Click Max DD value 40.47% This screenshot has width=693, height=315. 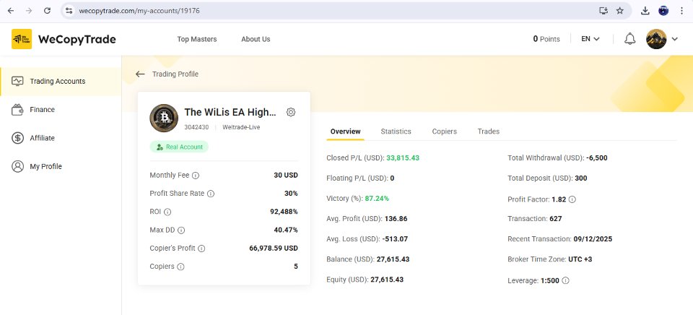tap(286, 230)
